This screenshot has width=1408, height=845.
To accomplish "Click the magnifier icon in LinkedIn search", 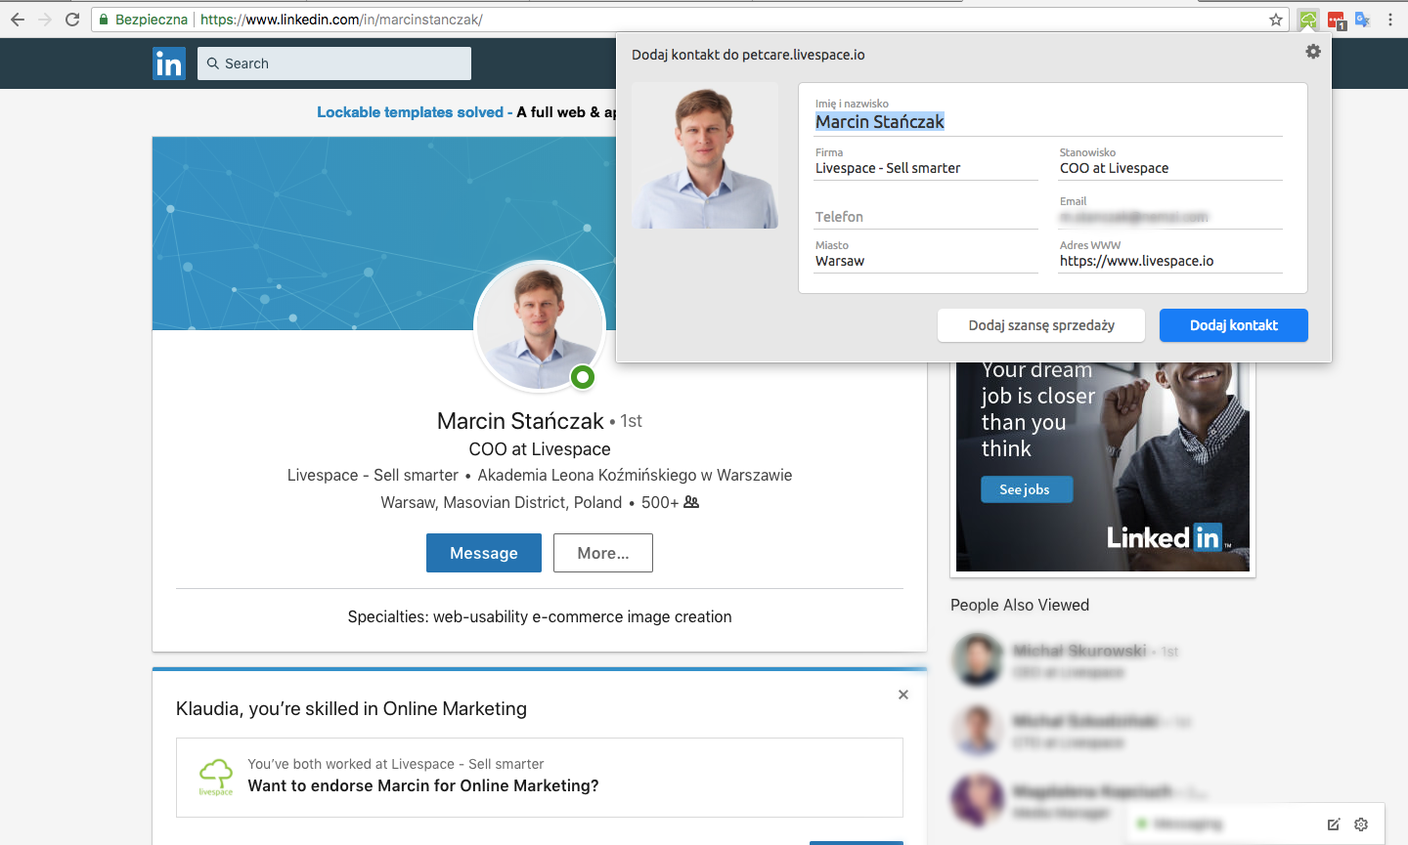I will pos(212,63).
